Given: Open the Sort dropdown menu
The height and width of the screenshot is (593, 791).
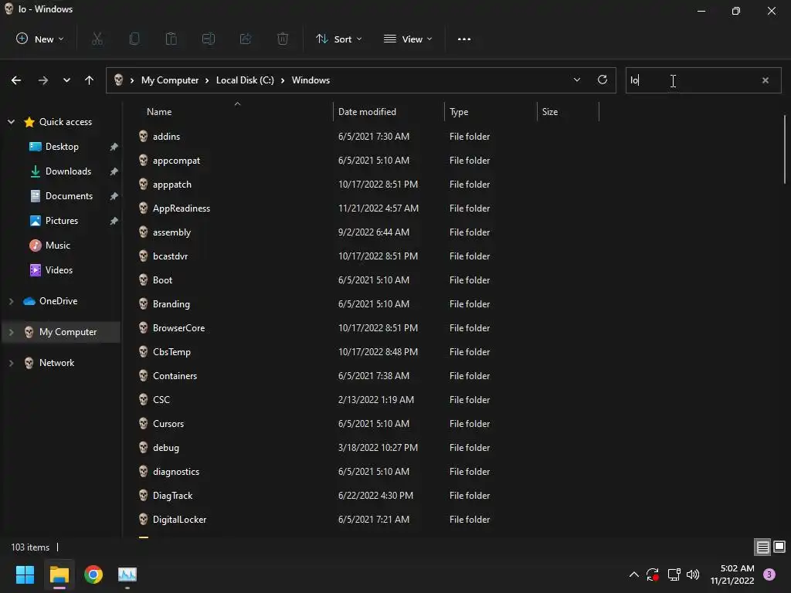Looking at the screenshot, I should tap(338, 39).
